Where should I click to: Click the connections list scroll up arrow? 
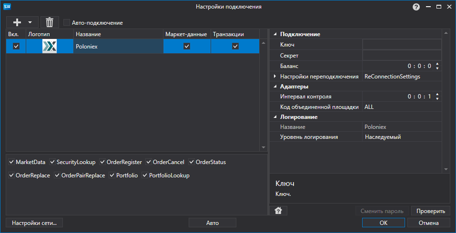263,43
